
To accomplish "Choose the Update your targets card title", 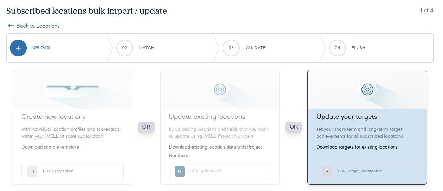I will pos(347,117).
